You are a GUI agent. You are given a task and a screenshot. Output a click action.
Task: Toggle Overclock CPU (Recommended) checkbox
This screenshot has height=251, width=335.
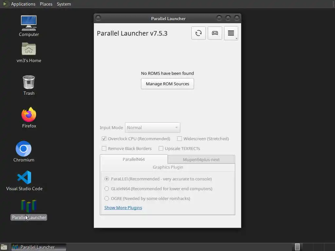pyautogui.click(x=104, y=139)
